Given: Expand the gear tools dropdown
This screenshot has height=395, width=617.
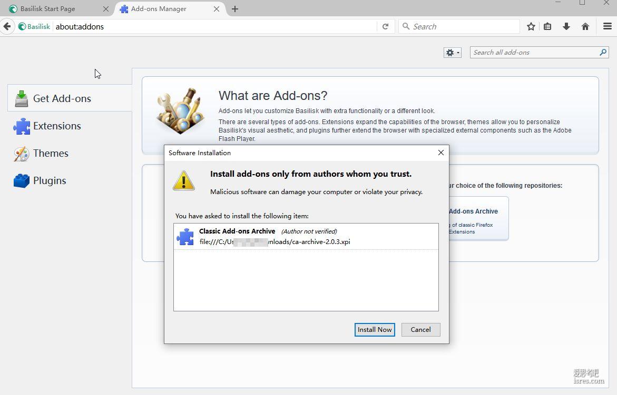Looking at the screenshot, I should 453,53.
